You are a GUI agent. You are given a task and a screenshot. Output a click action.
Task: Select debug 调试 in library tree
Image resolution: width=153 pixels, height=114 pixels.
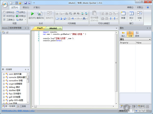[14, 87]
